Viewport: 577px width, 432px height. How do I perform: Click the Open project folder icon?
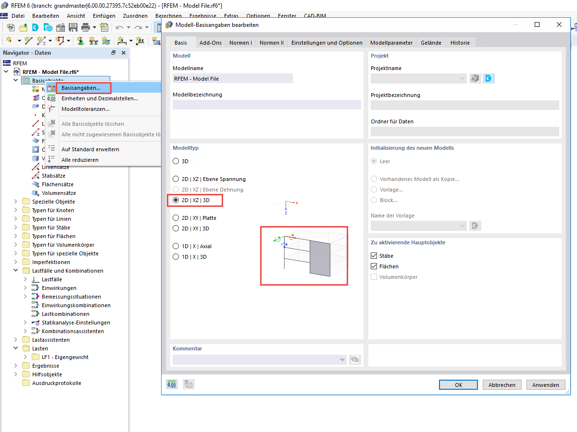tap(23, 27)
